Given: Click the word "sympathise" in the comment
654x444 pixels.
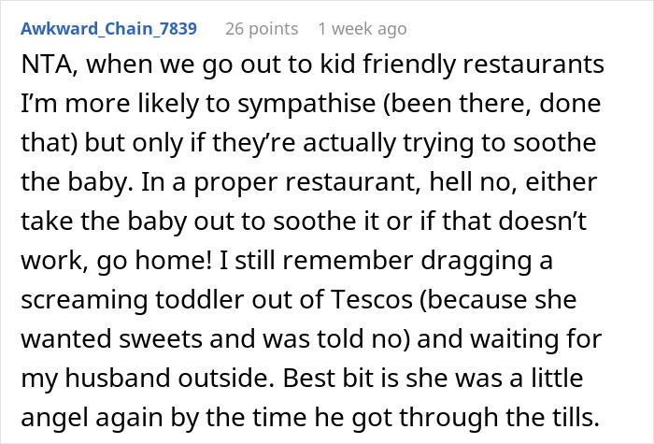Looking at the screenshot, I should point(306,104).
